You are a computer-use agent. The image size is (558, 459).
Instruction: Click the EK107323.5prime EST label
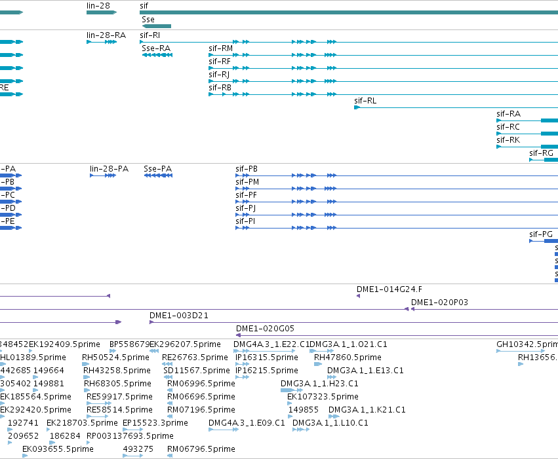click(323, 397)
